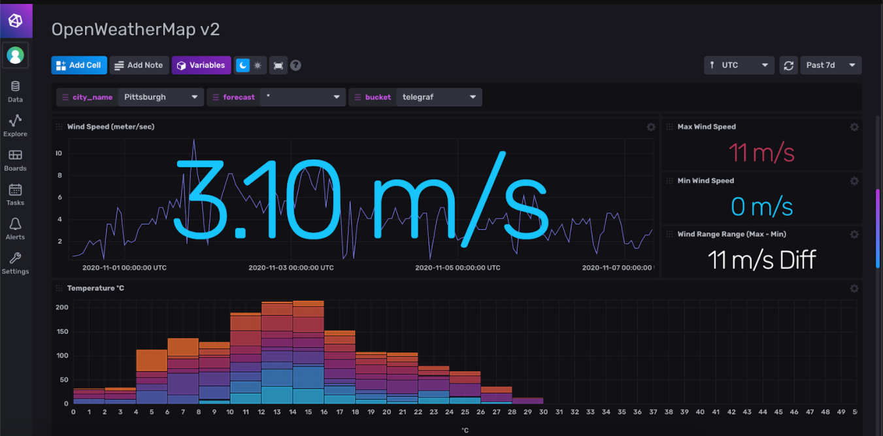Open the UTC timezone dropdown
This screenshot has width=883, height=436.
point(739,65)
